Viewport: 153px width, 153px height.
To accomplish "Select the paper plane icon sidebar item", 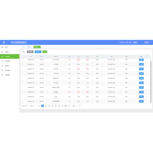I will click(10, 66).
